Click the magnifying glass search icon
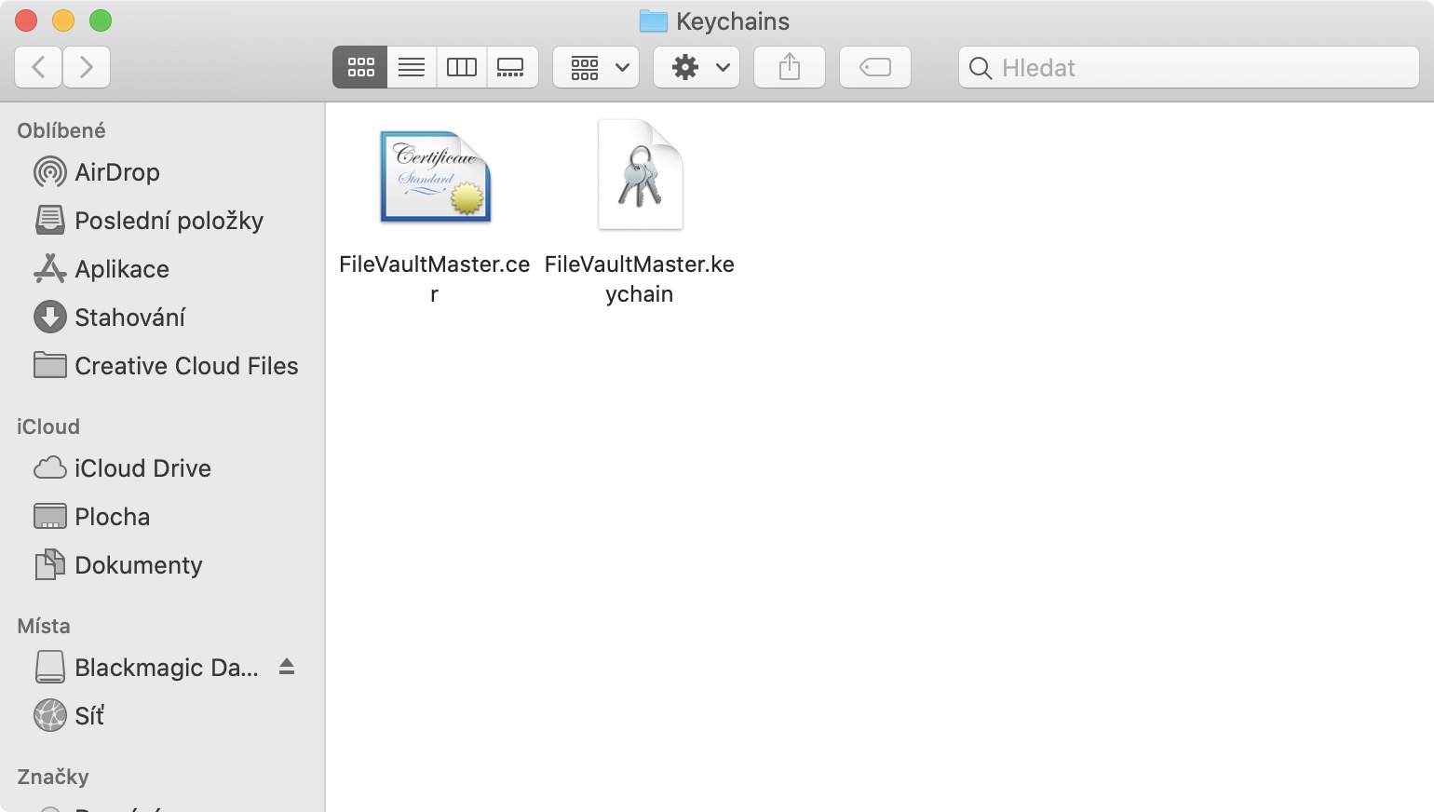Image resolution: width=1434 pixels, height=812 pixels. 981,68
